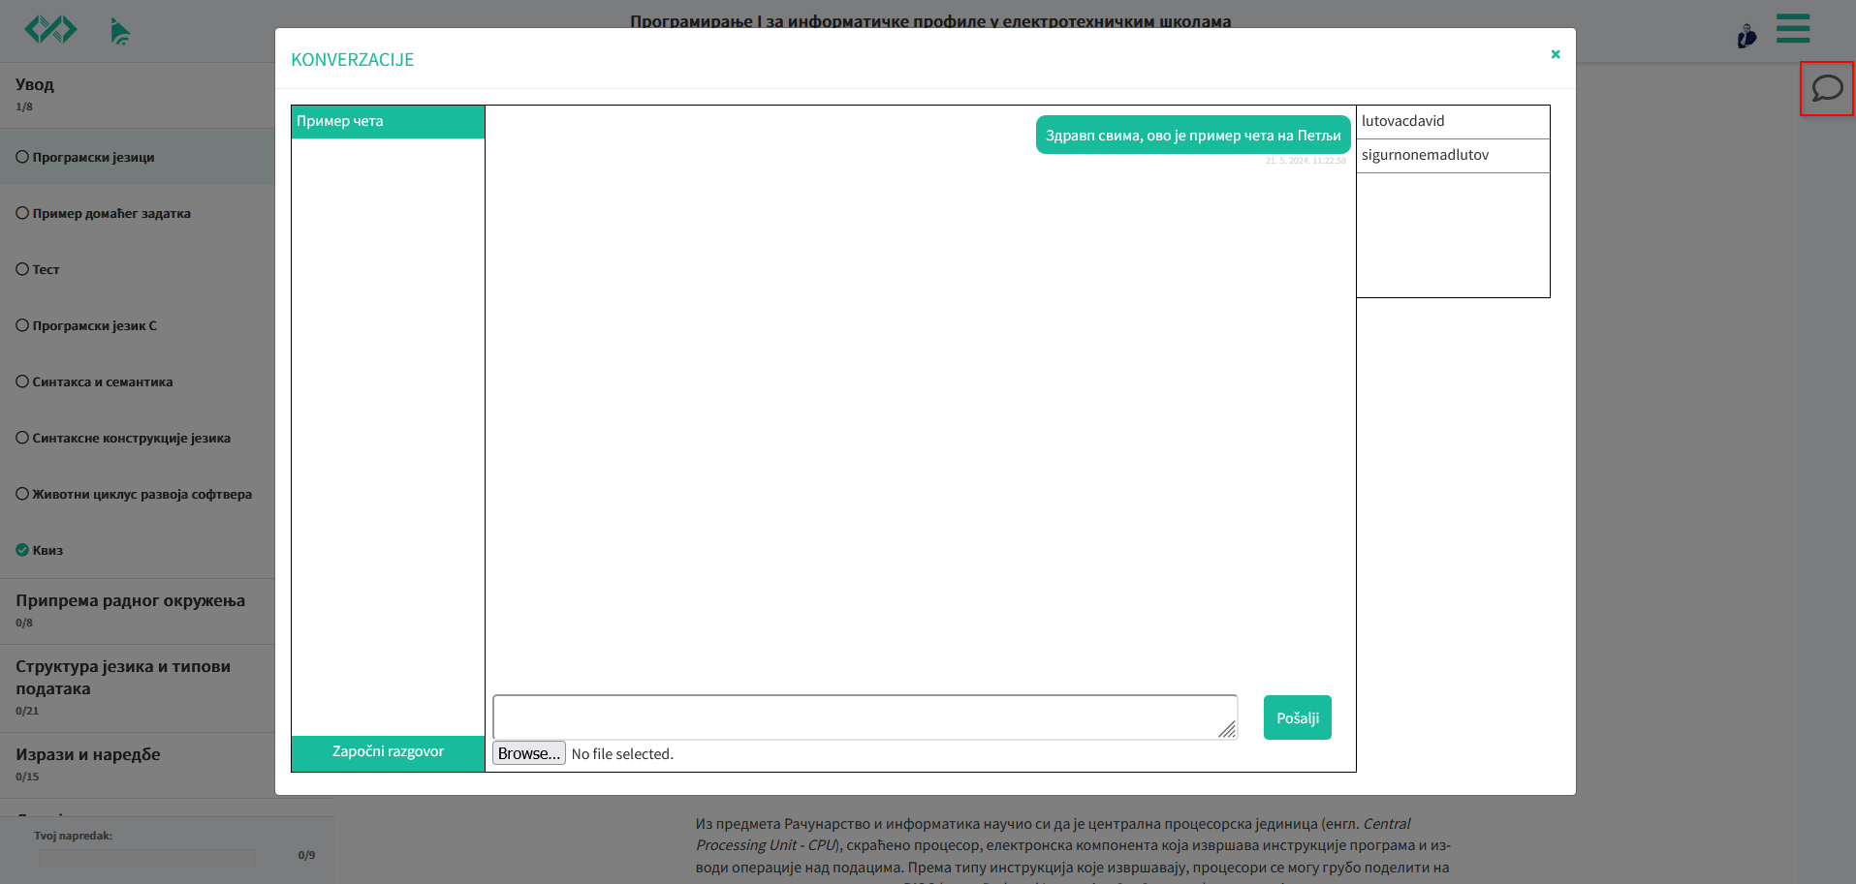Select Синтакса и семантика lesson
The image size is (1856, 884).
[x=102, y=382]
